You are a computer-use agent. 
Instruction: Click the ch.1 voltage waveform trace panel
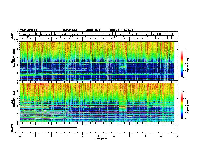pyautogui.click(x=99, y=35)
